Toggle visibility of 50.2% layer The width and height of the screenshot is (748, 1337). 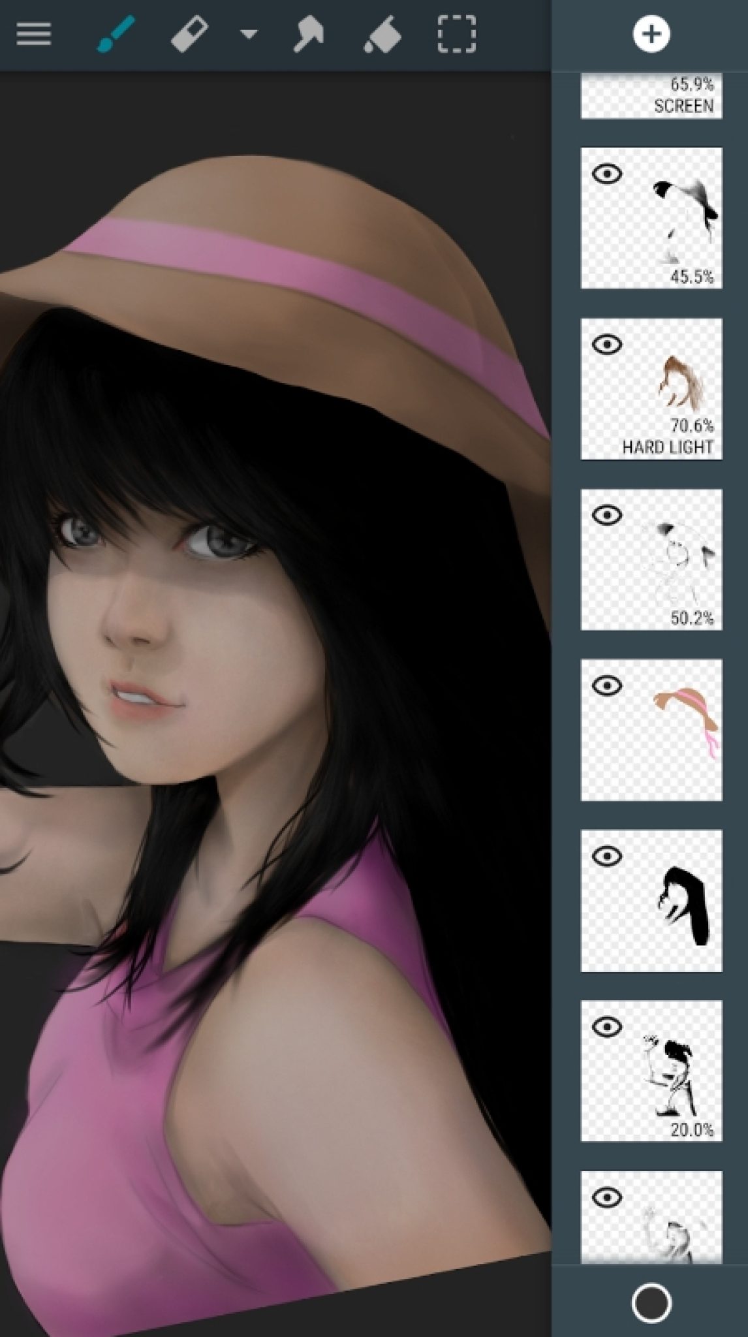point(607,515)
